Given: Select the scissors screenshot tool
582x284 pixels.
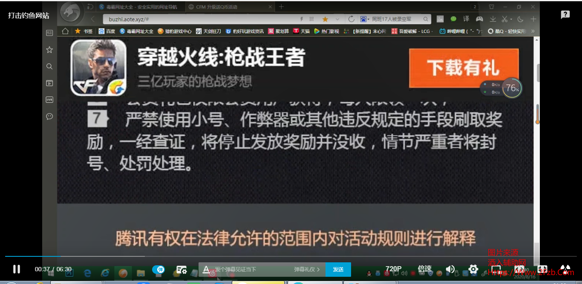Looking at the screenshot, I should click(504, 19).
